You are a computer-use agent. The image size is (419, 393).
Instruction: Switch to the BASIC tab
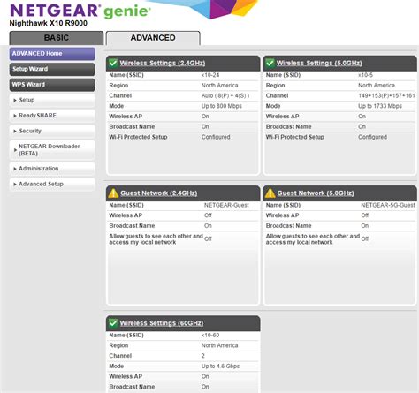coord(57,38)
